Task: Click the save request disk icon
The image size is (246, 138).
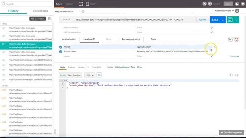Action: point(230,20)
